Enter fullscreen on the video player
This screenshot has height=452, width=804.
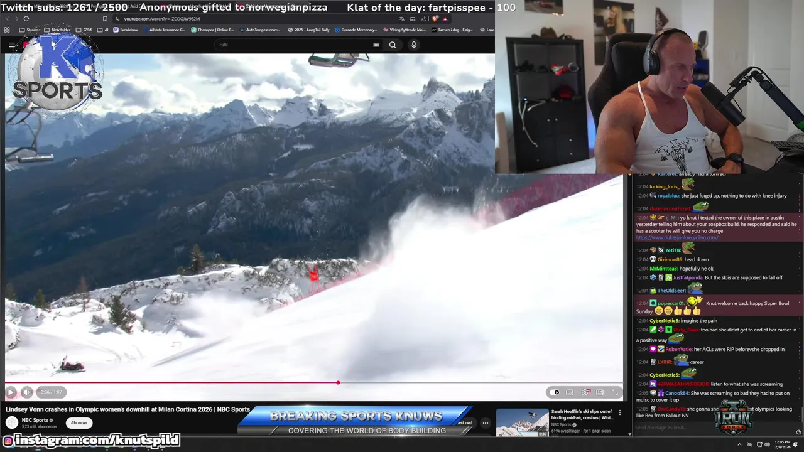(x=615, y=392)
